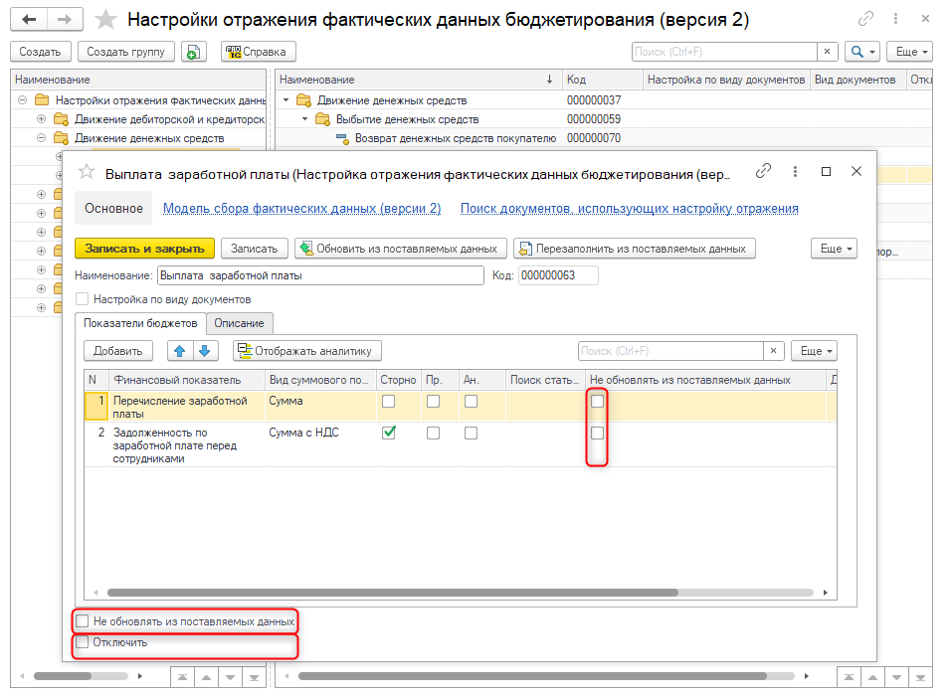951x698 pixels.
Task: Favorite the dialog with its star icon
Action: click(87, 172)
